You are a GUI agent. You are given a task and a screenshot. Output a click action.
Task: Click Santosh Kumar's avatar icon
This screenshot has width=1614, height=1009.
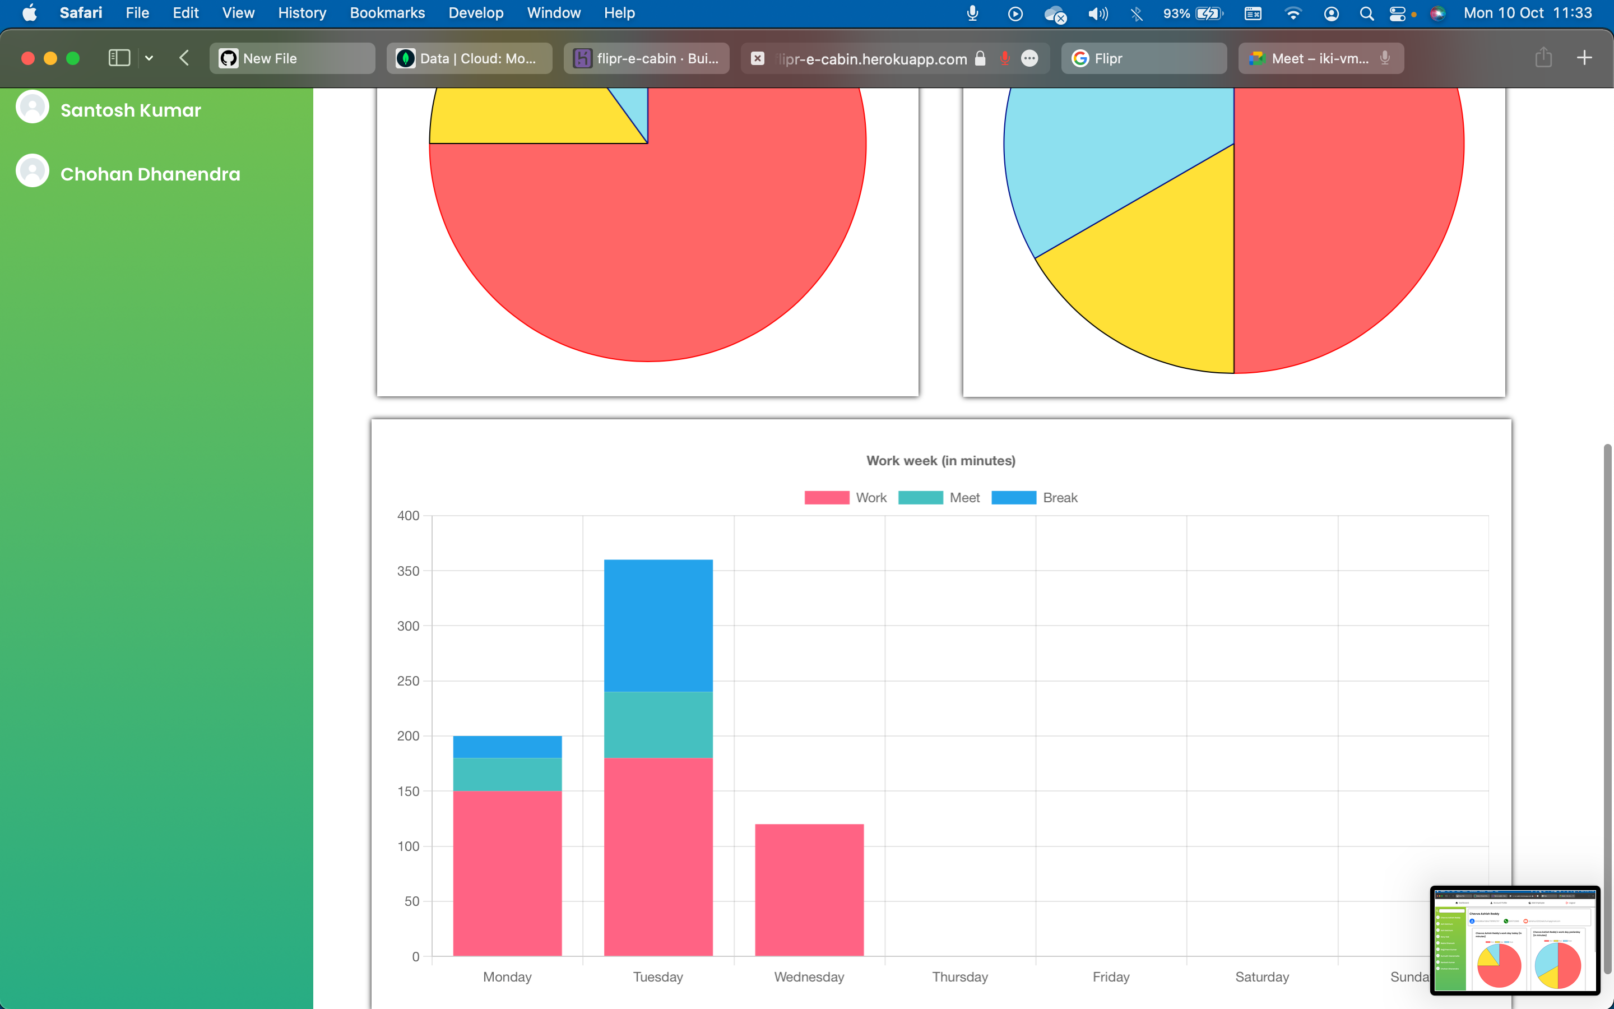[x=33, y=108]
